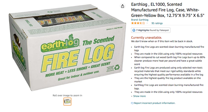Click the speech bubble report icon
The image size is (208, 112).
[132, 103]
